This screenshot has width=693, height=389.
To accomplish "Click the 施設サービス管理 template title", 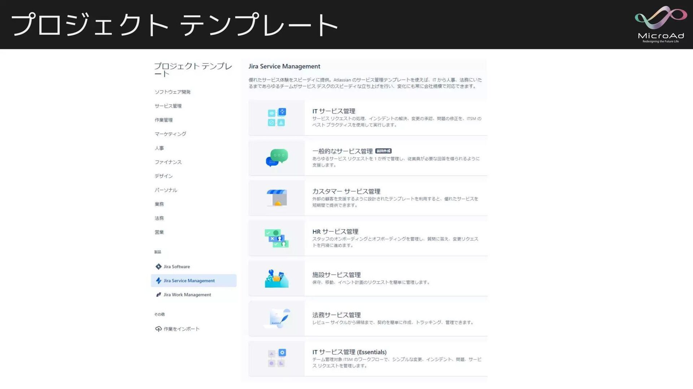I will coord(336,275).
